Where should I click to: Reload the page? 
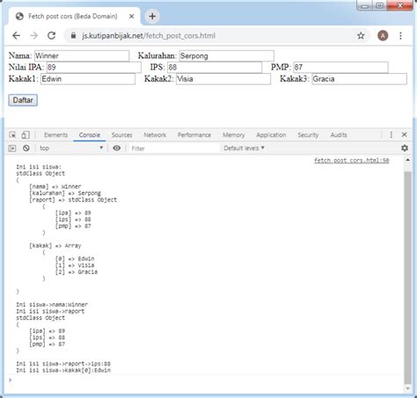pos(52,36)
